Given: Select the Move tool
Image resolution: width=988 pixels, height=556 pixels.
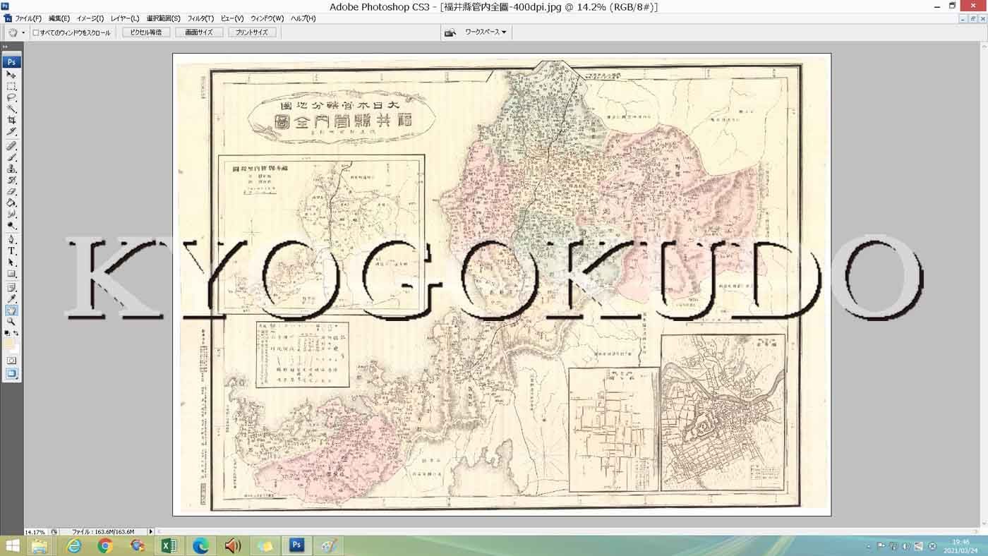Looking at the screenshot, I should 11,75.
